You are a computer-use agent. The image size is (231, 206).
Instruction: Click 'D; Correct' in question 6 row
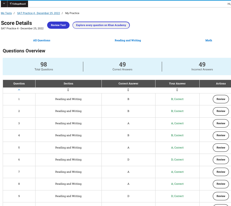pyautogui.click(x=177, y=160)
